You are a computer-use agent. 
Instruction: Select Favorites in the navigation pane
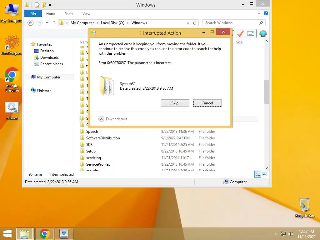click(x=44, y=44)
